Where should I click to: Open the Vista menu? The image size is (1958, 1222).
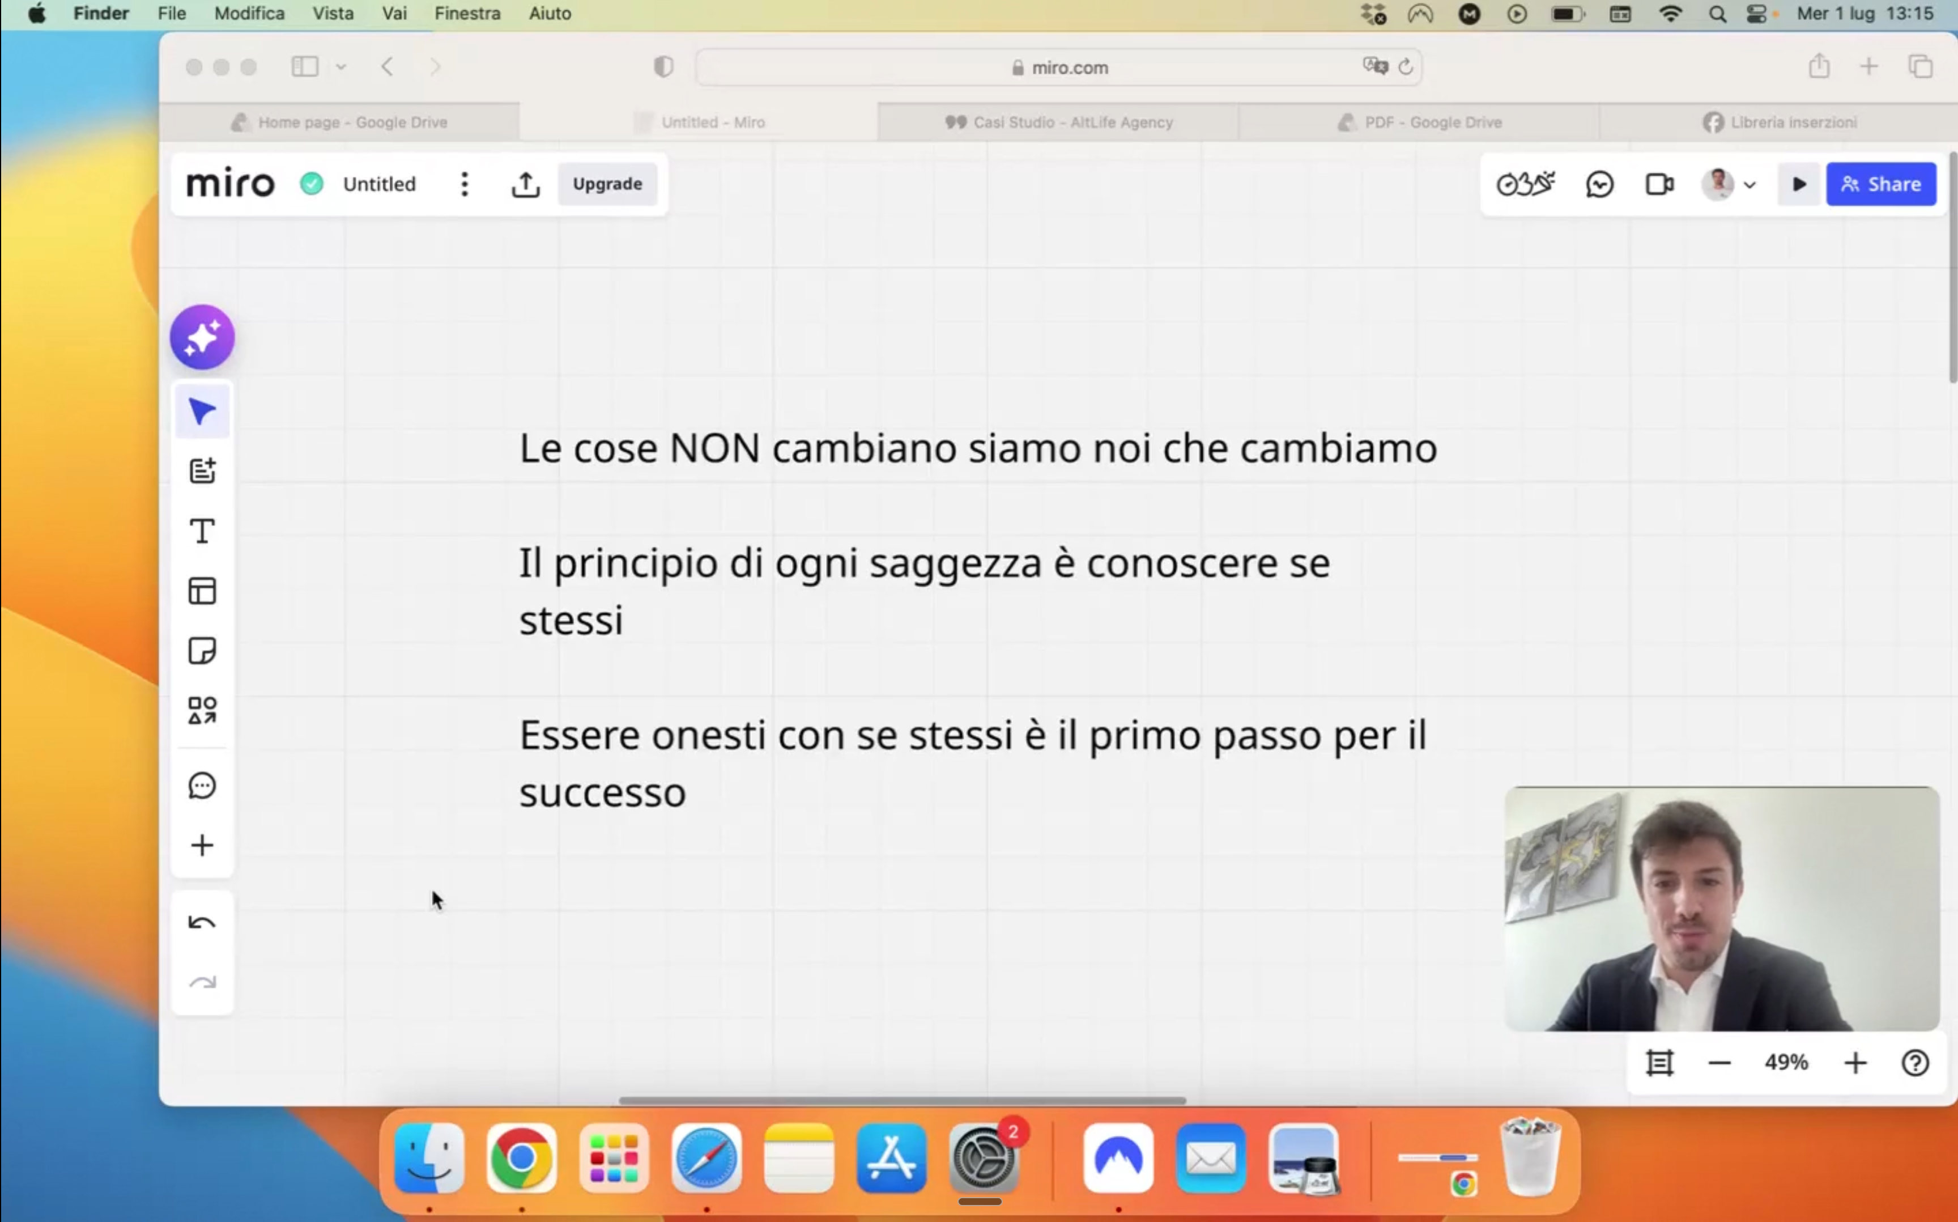coord(333,14)
